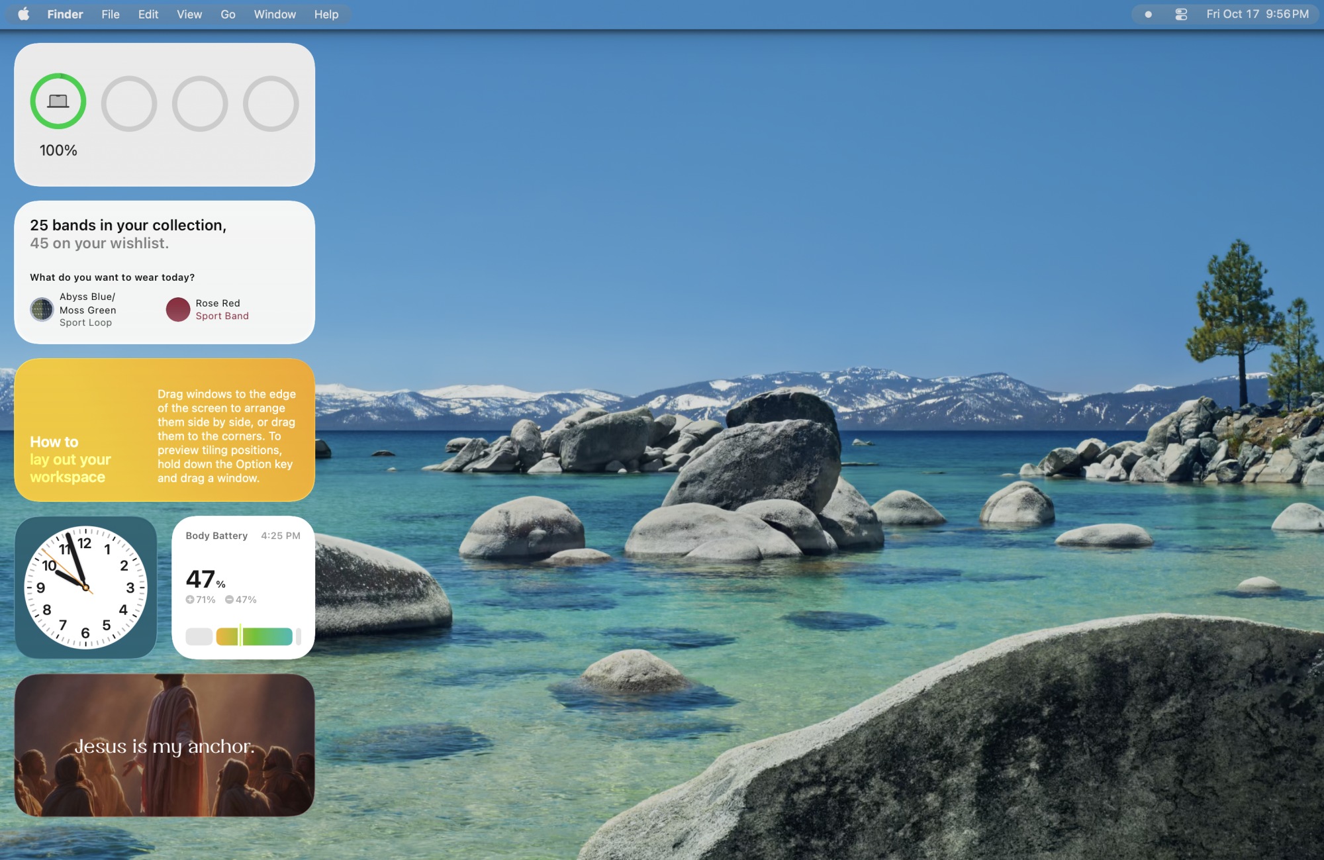Open the Jesus is my anchor widget
This screenshot has width=1324, height=860.
pyautogui.click(x=164, y=745)
